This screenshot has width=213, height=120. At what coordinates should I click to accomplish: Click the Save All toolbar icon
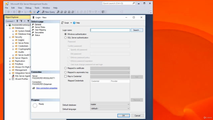(x=38, y=12)
